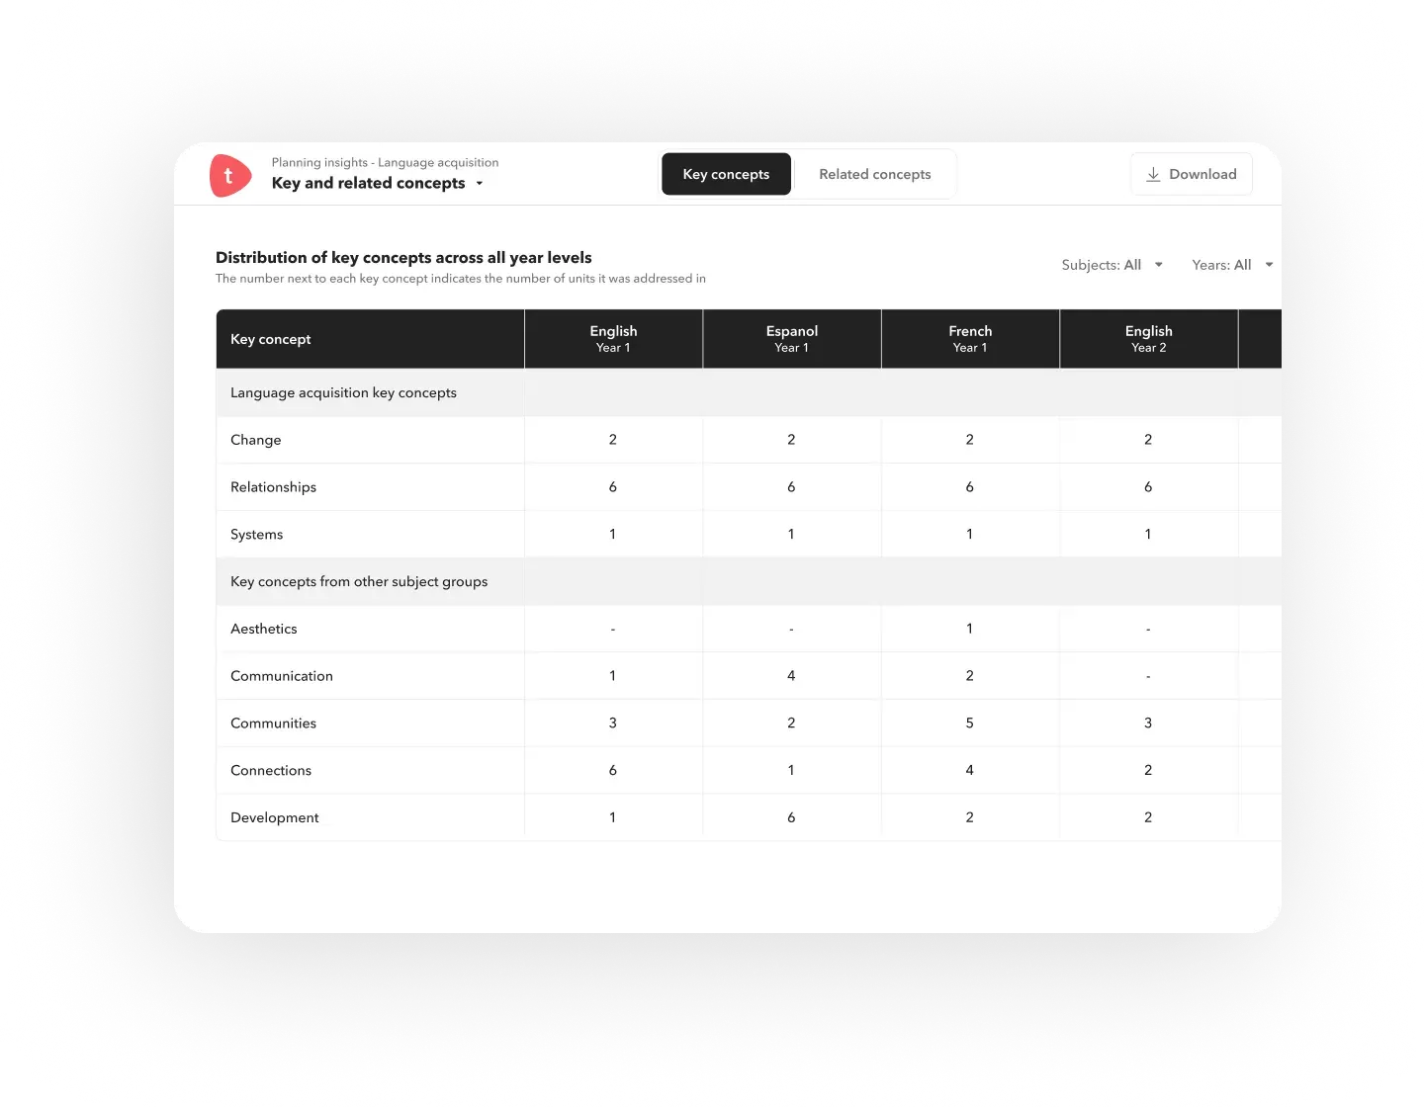Switch to the Related concepts tab
Screen dimensions: 1424x1107
tap(874, 173)
